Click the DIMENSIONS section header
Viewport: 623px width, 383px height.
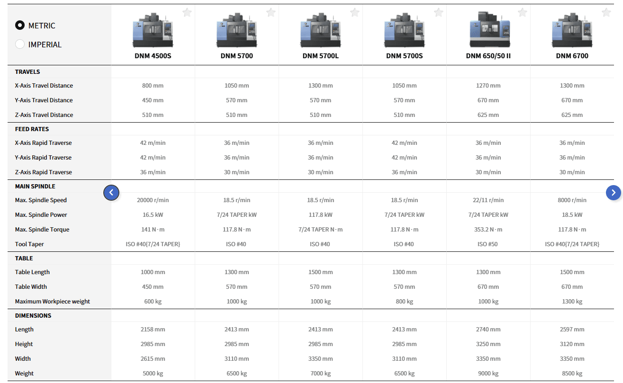pos(33,316)
